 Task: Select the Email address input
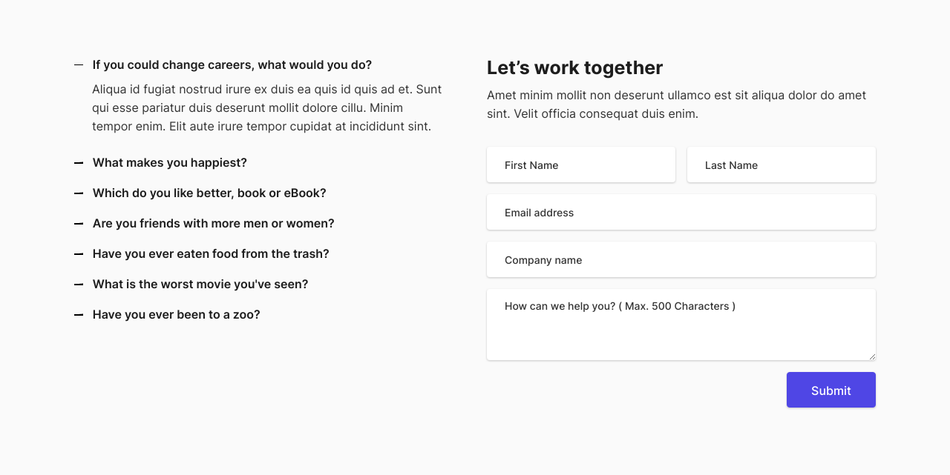click(681, 212)
